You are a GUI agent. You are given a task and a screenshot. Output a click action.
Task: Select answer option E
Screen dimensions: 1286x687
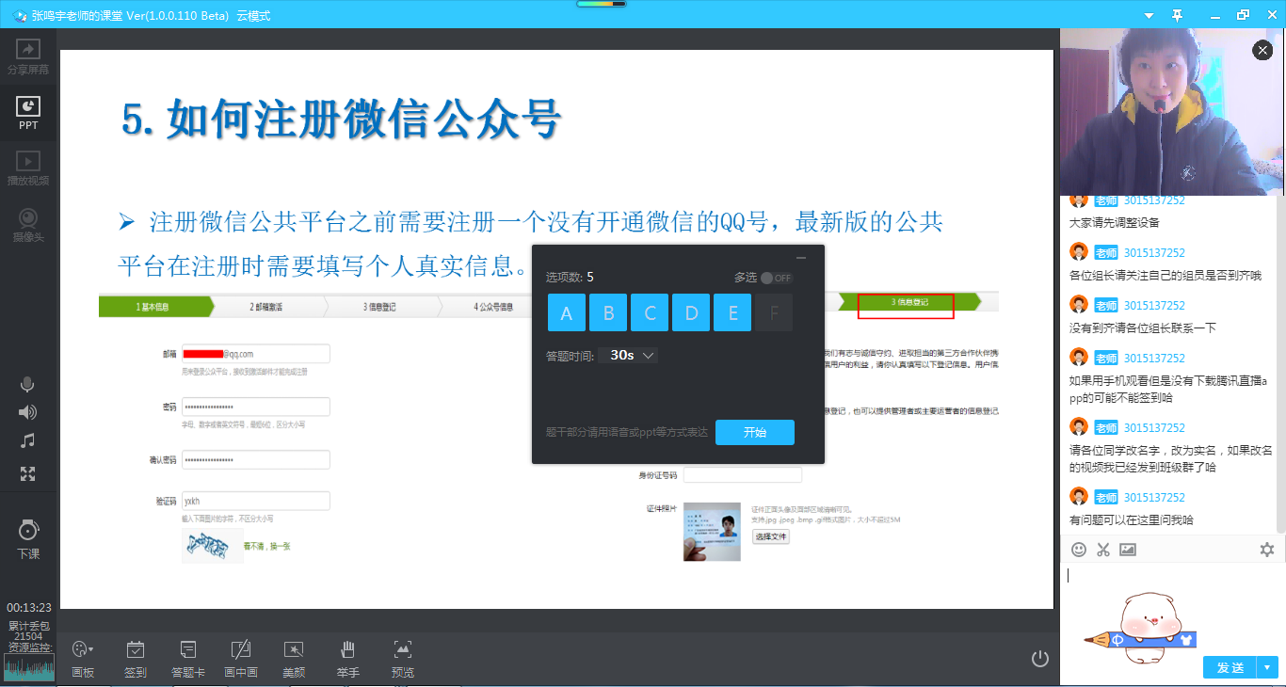point(732,312)
